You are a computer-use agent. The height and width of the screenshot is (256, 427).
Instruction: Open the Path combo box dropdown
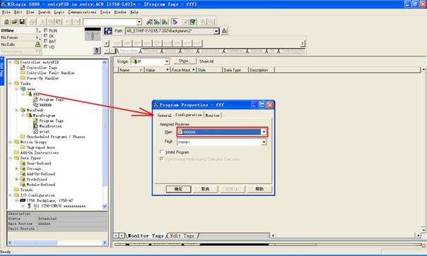pyautogui.click(x=216, y=31)
